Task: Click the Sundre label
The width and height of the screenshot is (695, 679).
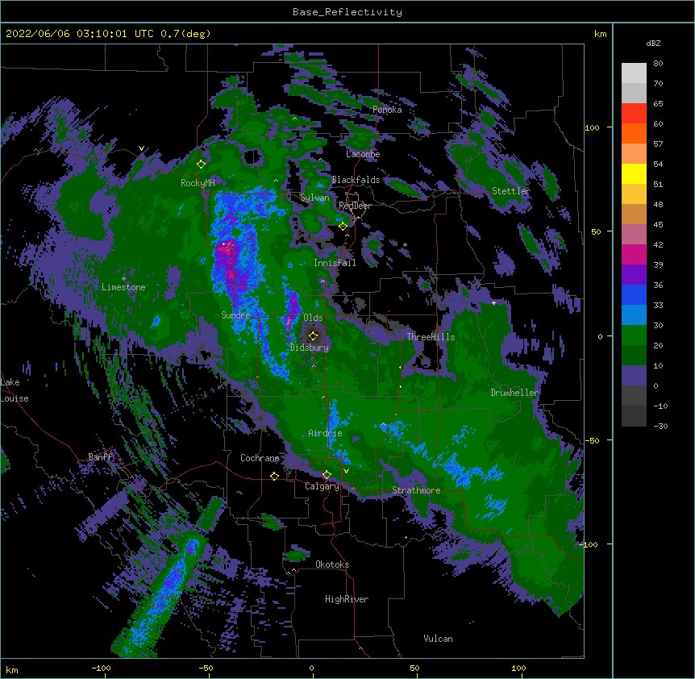Action: pyautogui.click(x=235, y=315)
